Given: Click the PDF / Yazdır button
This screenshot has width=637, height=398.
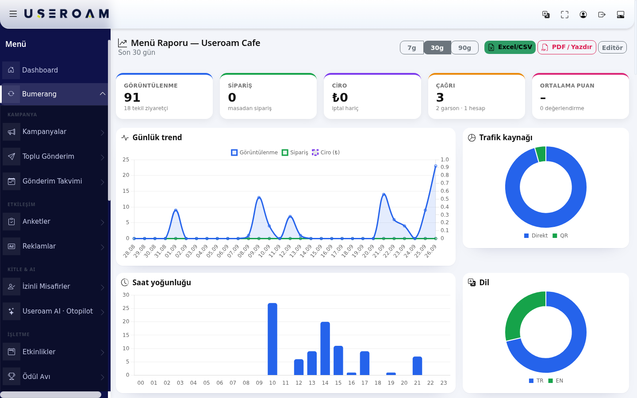Looking at the screenshot, I should pyautogui.click(x=567, y=47).
